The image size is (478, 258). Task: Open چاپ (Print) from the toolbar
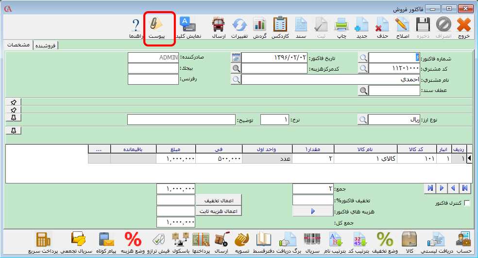341,28
